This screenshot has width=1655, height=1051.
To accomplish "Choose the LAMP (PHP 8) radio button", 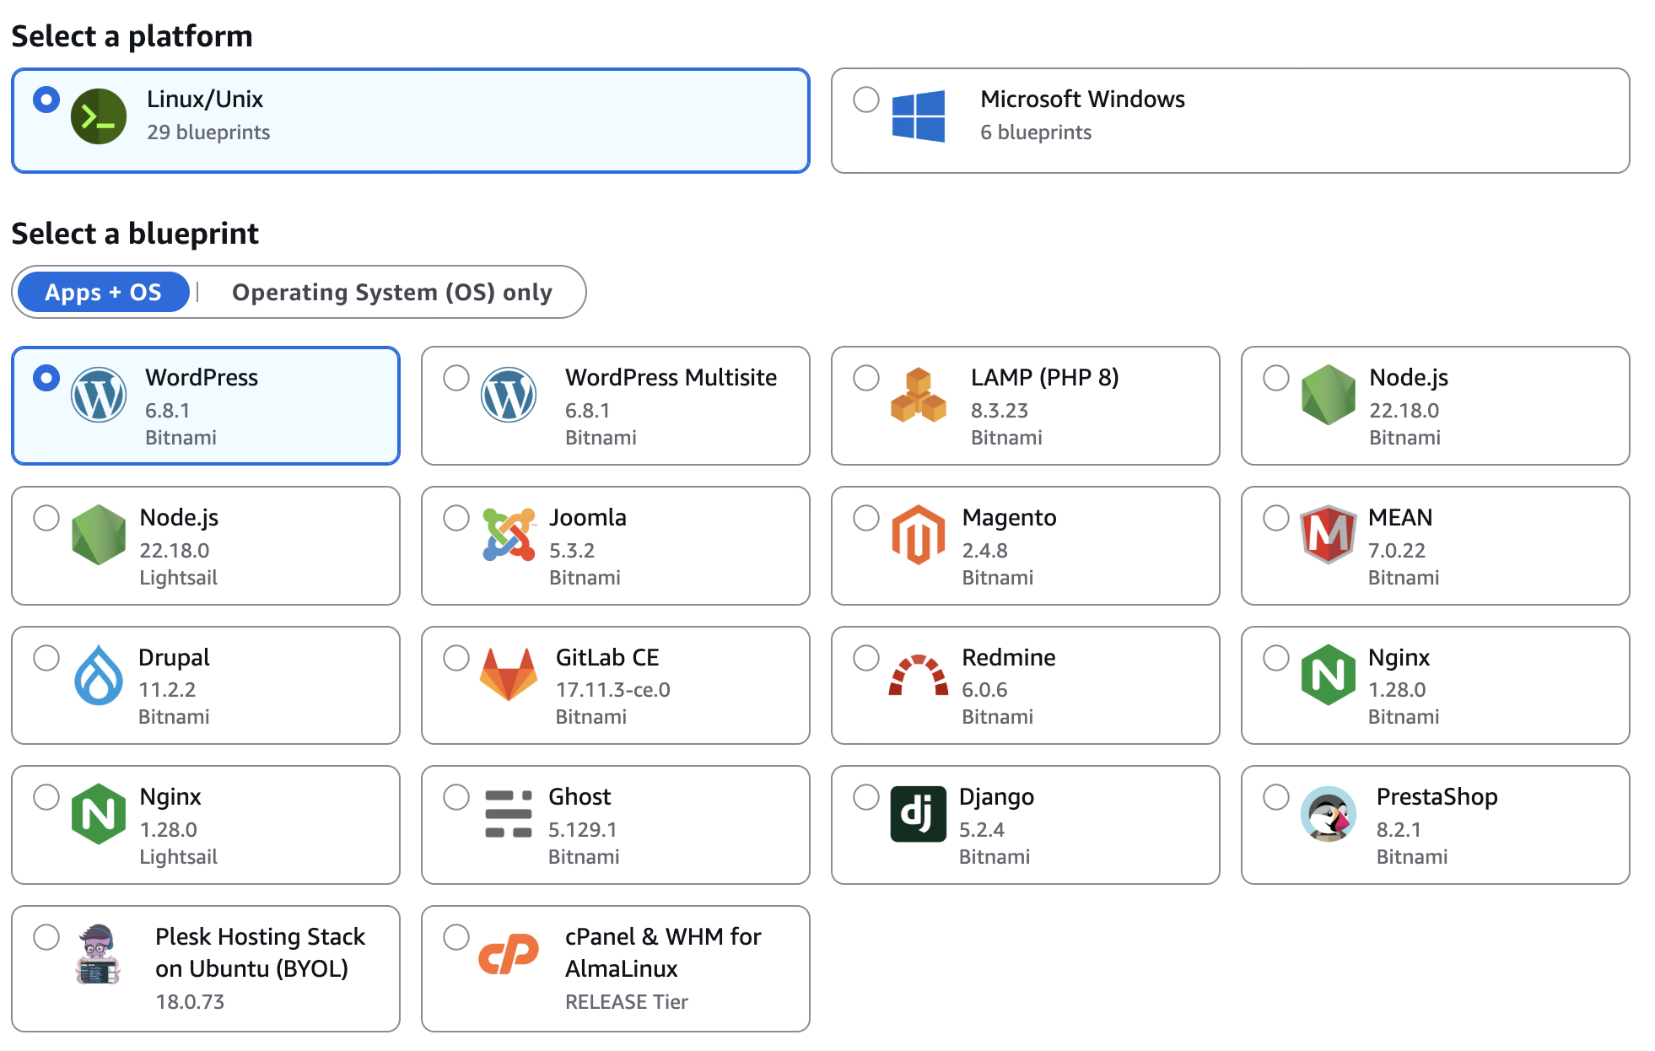I will 865,378.
